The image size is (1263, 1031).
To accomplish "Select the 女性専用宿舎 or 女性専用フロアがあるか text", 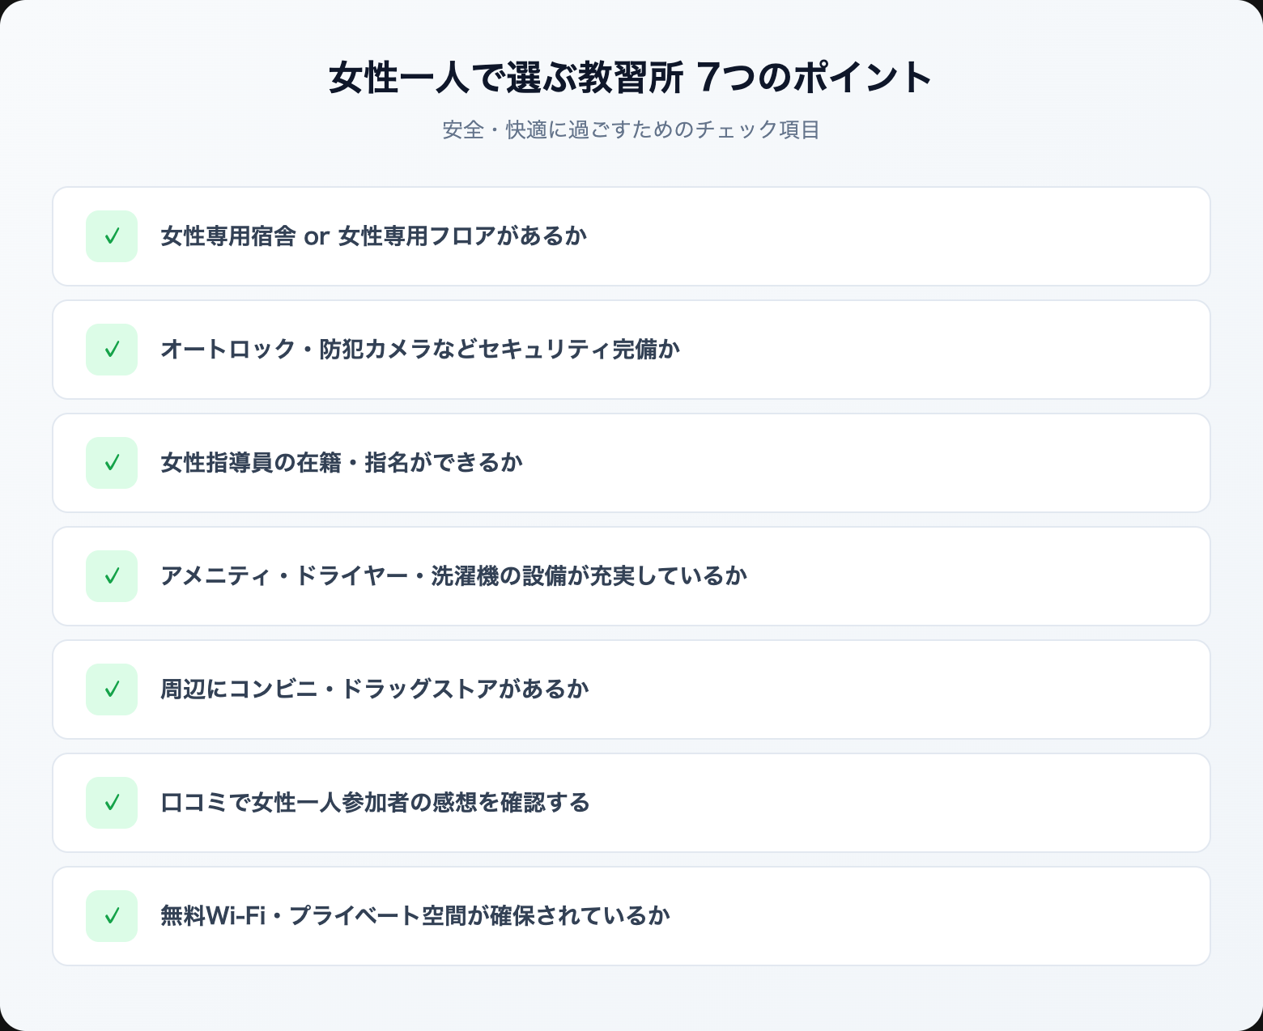I will pos(373,236).
